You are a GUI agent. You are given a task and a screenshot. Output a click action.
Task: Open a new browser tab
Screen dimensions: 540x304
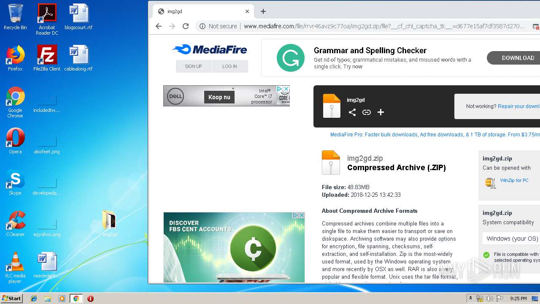(x=263, y=11)
